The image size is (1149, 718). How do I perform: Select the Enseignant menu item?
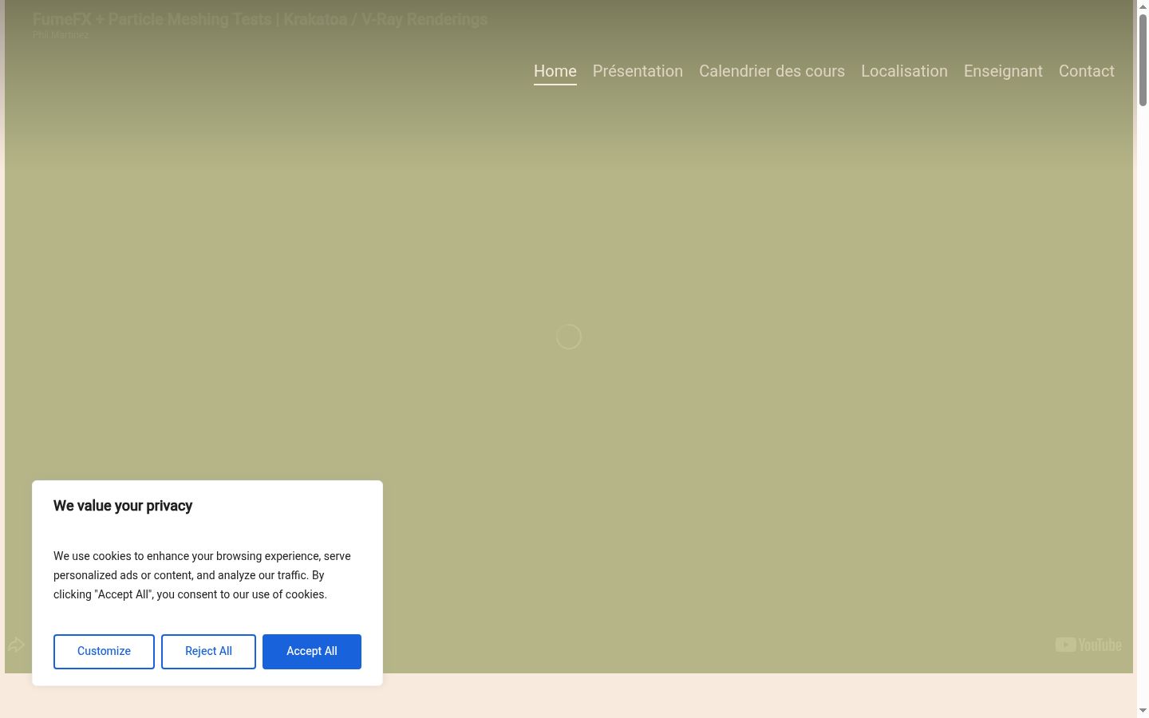point(1003,71)
